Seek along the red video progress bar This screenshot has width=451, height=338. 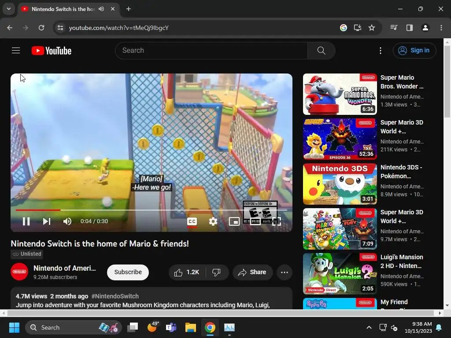tap(152, 210)
